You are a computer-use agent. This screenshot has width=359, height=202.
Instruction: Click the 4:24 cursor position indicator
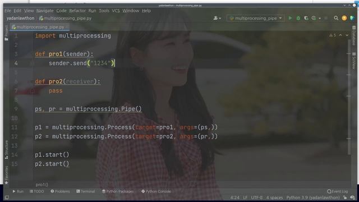[x=235, y=198]
